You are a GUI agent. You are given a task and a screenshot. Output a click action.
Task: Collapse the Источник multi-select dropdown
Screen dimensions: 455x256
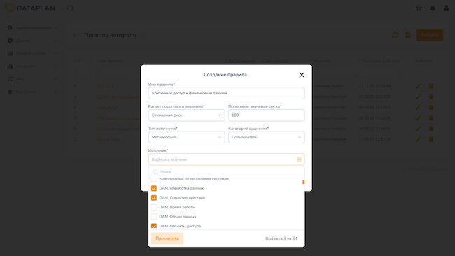299,159
